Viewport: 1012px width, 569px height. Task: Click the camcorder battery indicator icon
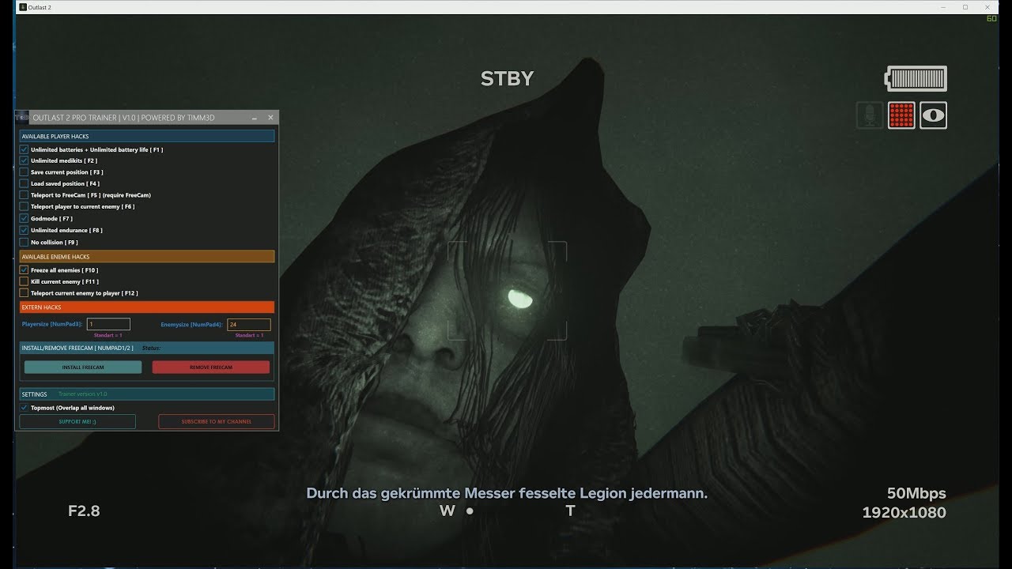916,79
